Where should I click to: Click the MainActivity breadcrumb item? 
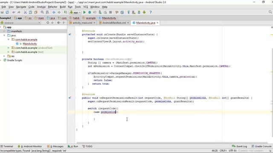click(x=107, y=18)
